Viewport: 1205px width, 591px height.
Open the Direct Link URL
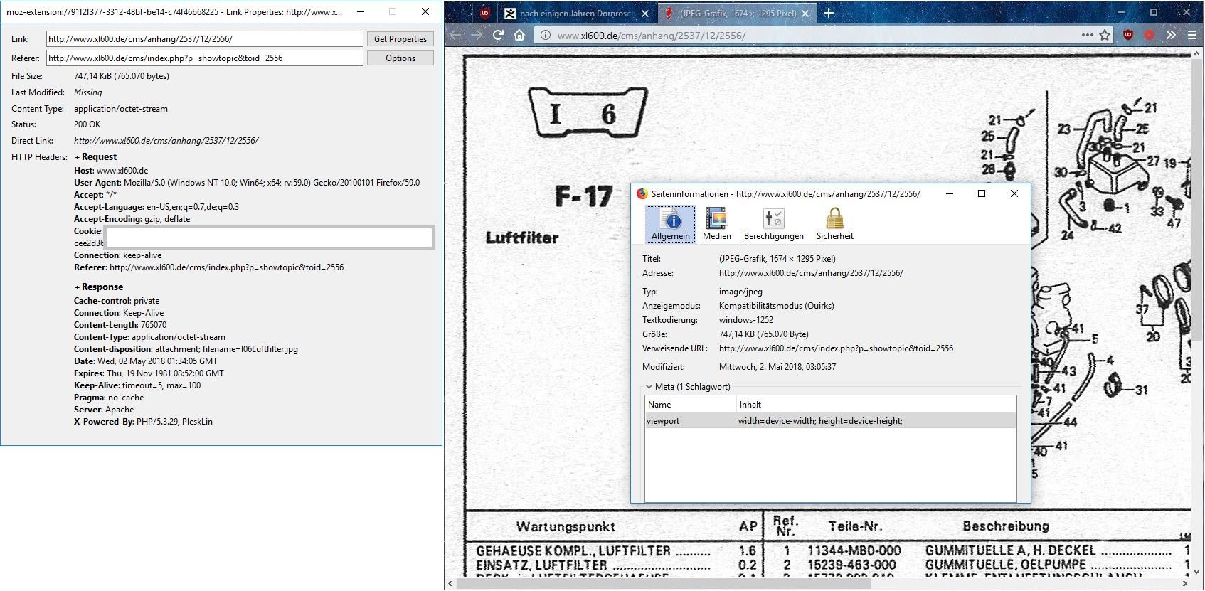tap(166, 141)
